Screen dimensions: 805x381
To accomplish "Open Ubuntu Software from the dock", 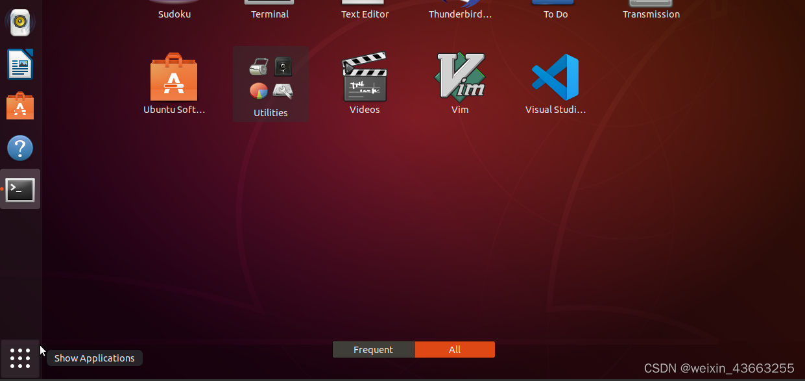I will coord(20,106).
